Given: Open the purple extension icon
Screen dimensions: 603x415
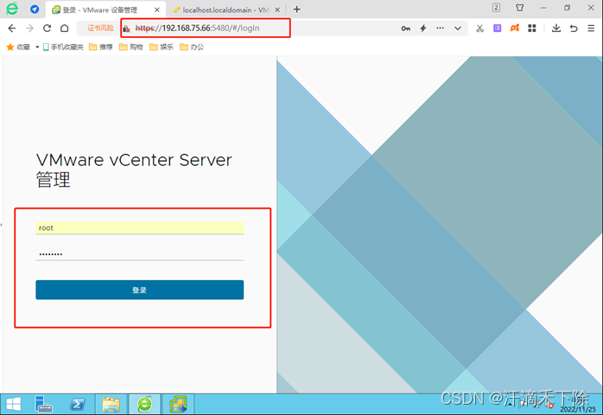Looking at the screenshot, I should click(498, 29).
